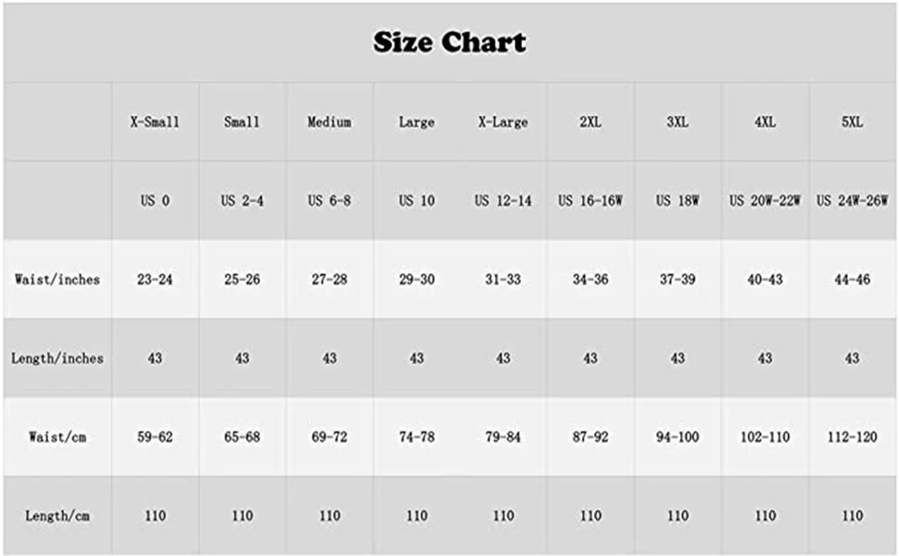Click the 74-78 waist cm cell

point(417,437)
